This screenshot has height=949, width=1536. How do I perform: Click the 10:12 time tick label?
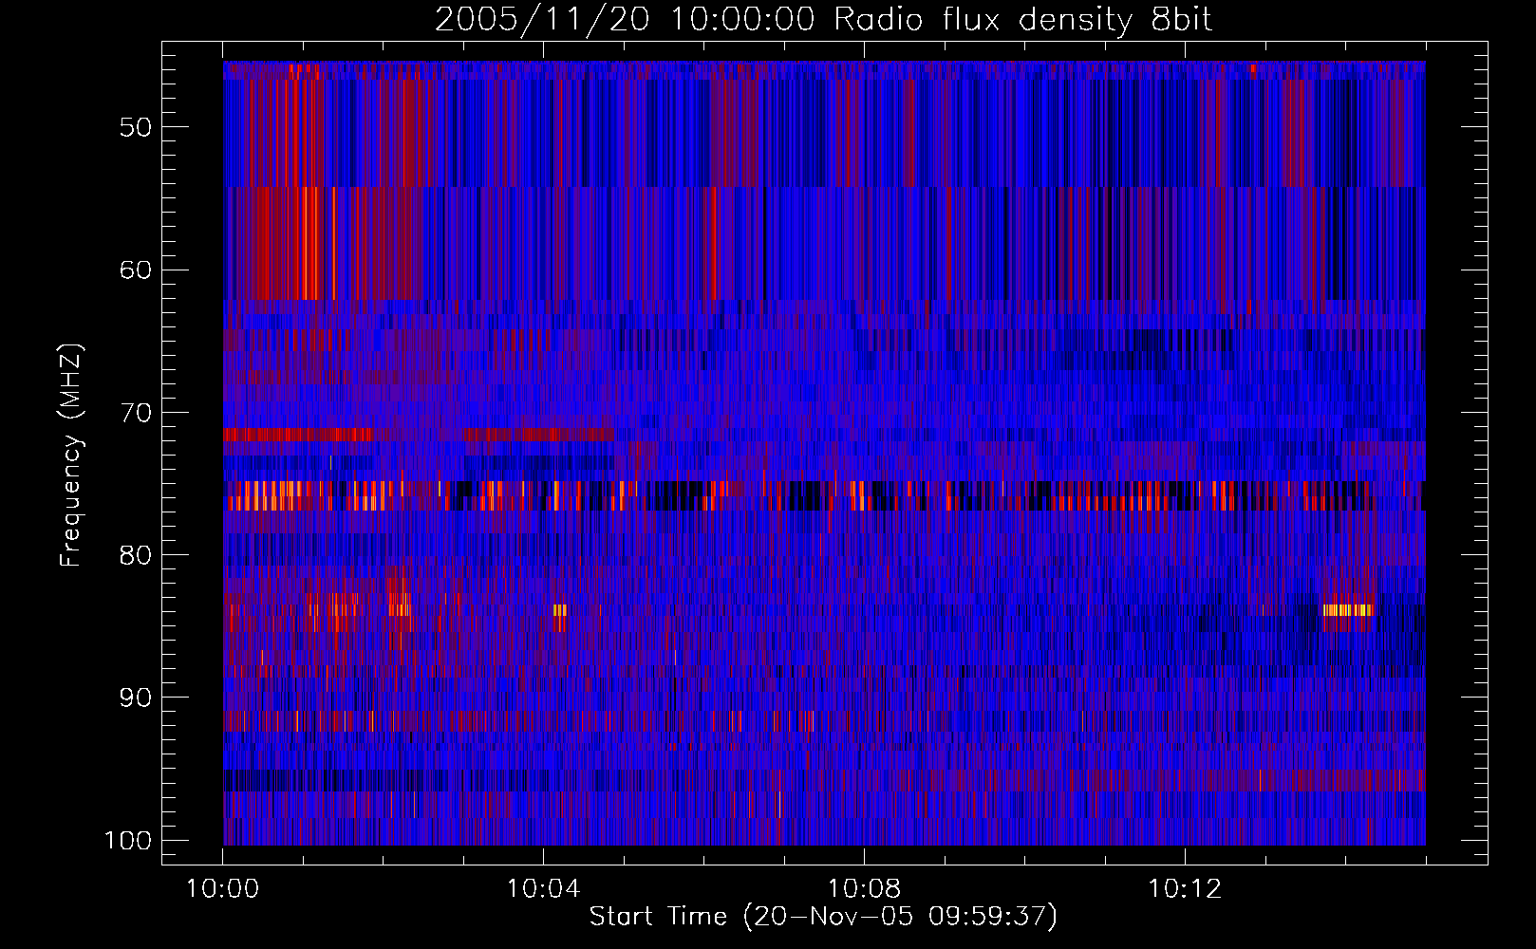1184,889
